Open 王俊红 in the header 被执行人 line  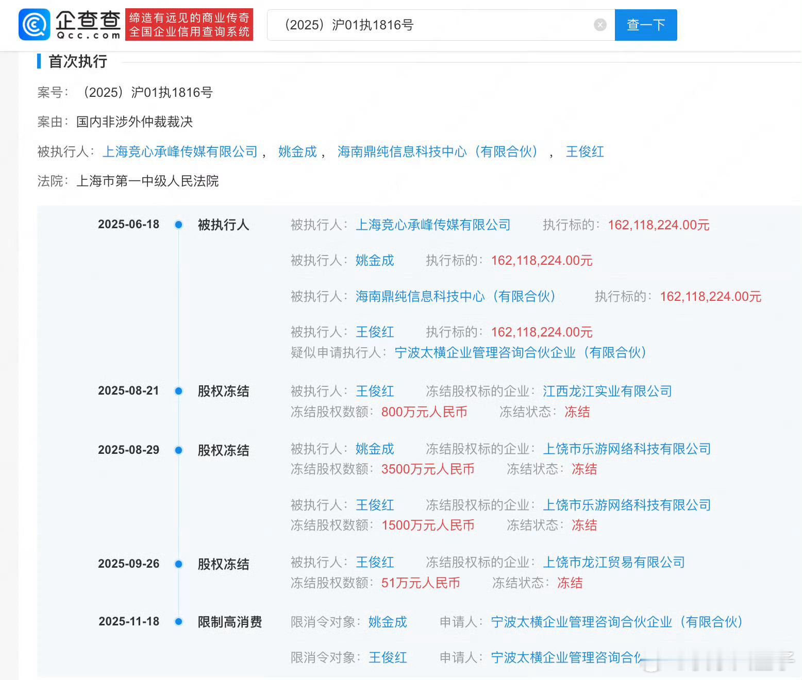pyautogui.click(x=585, y=151)
